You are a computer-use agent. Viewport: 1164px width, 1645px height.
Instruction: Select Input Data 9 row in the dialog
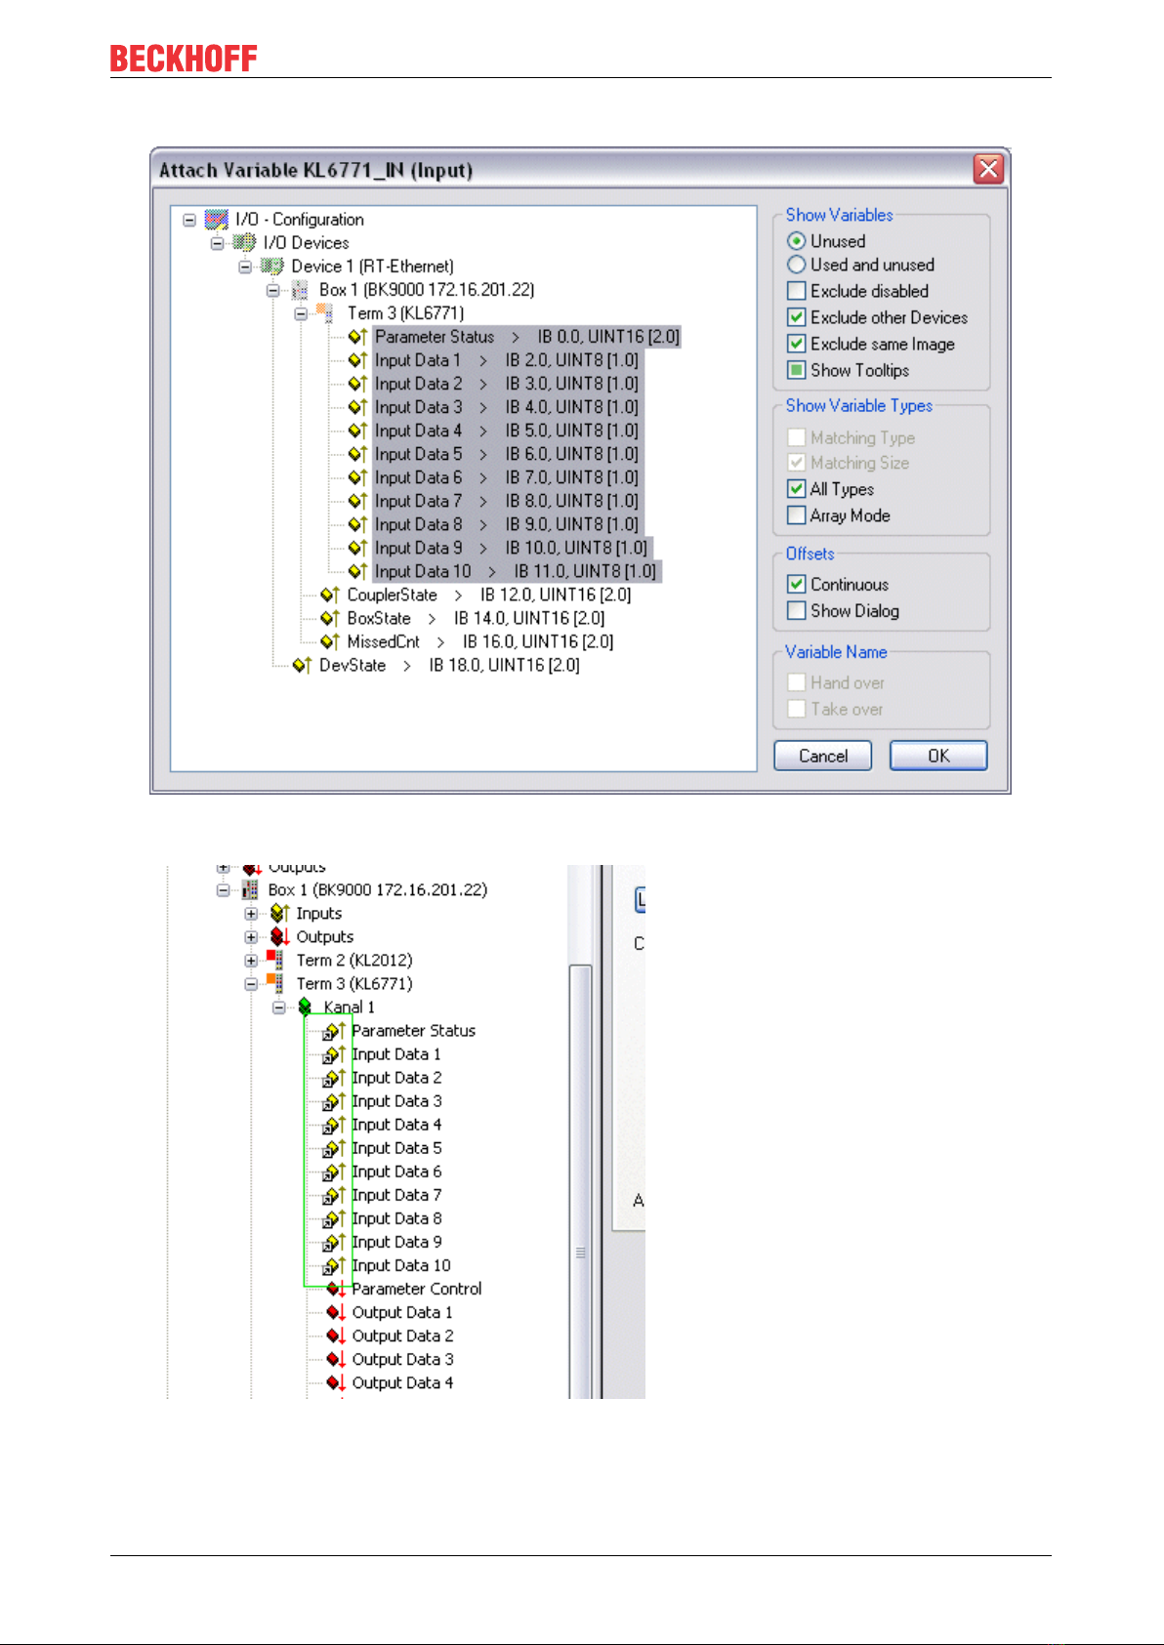click(512, 548)
